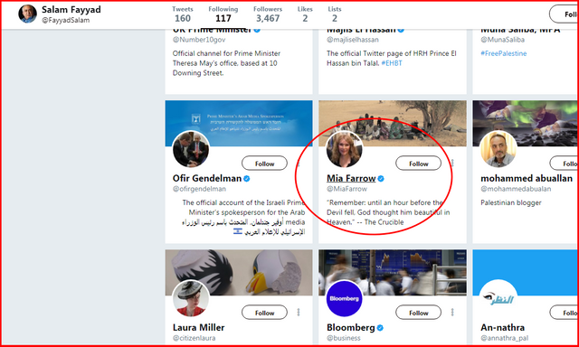The image size is (579, 347).
Task: Open more options menu on Laura Miller card
Action: click(x=299, y=313)
